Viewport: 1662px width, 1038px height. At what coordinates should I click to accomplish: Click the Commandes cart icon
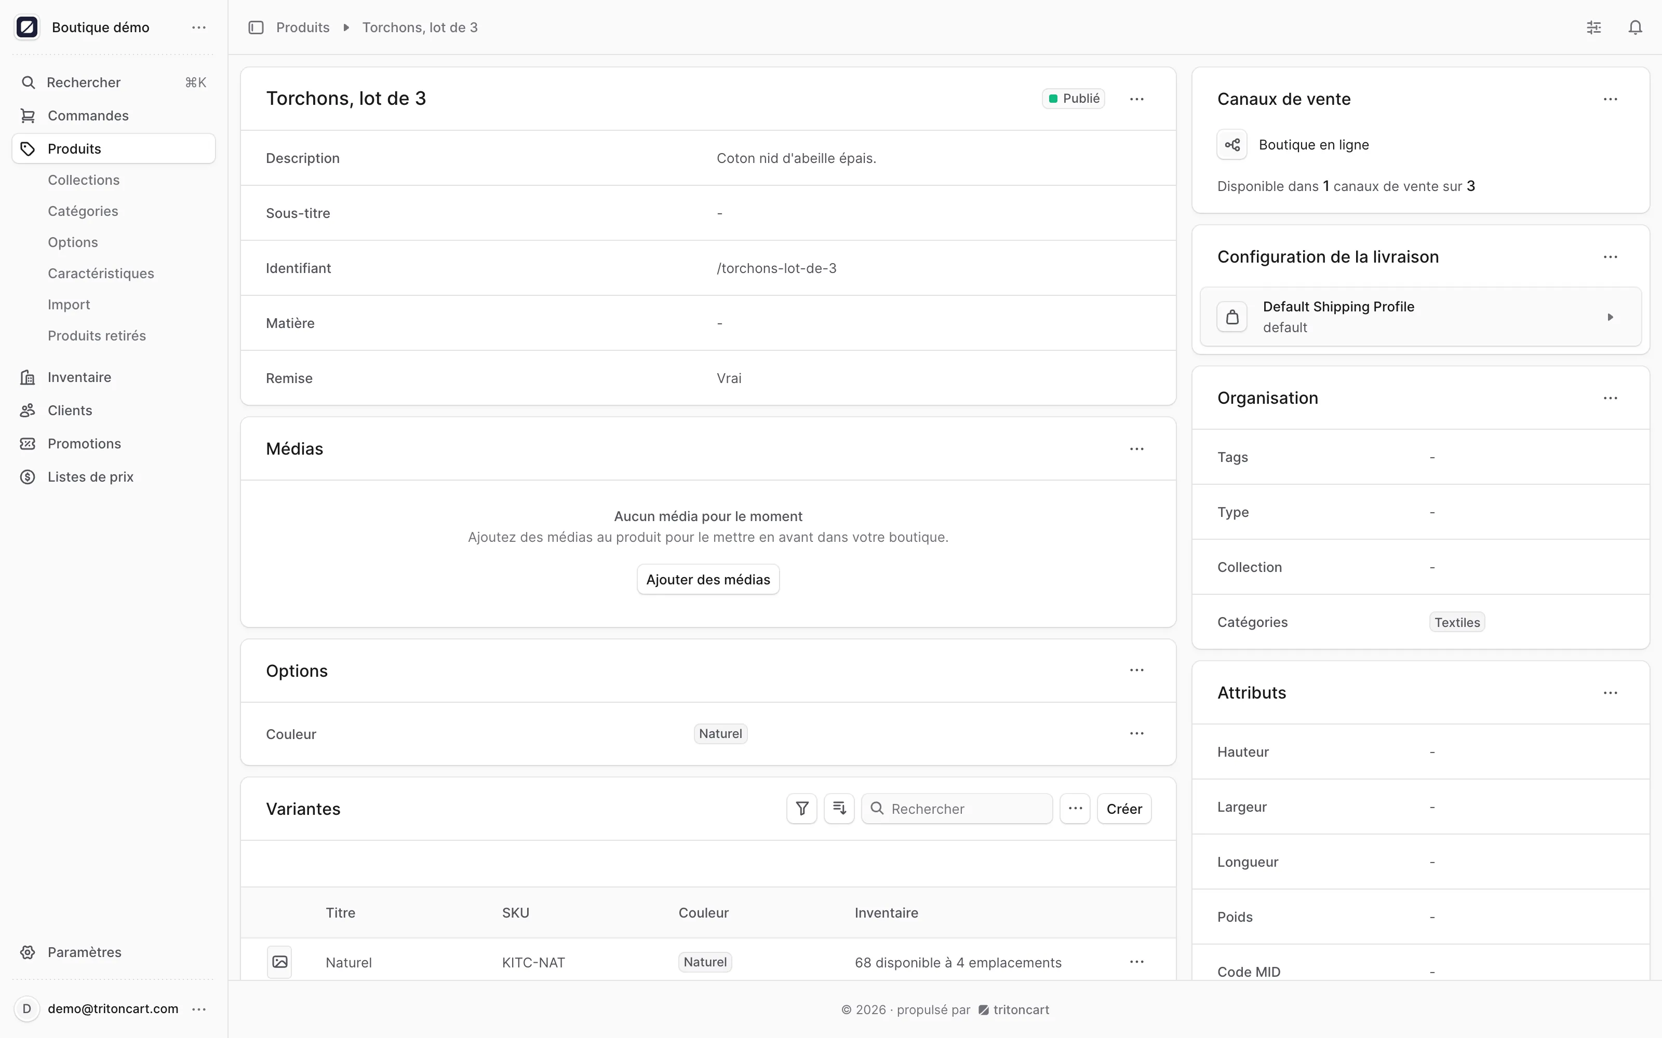pos(28,115)
